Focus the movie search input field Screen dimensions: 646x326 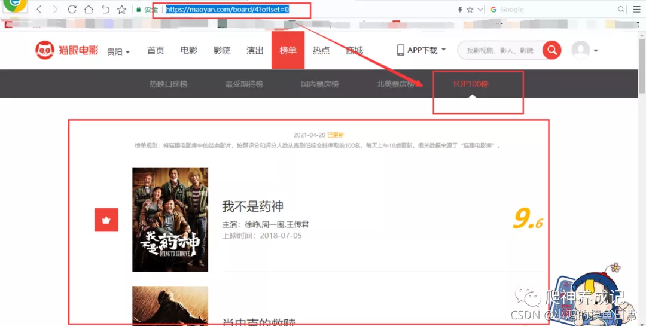501,50
